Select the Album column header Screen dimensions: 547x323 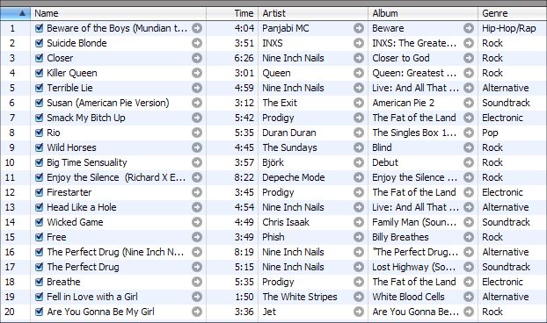tap(423, 13)
